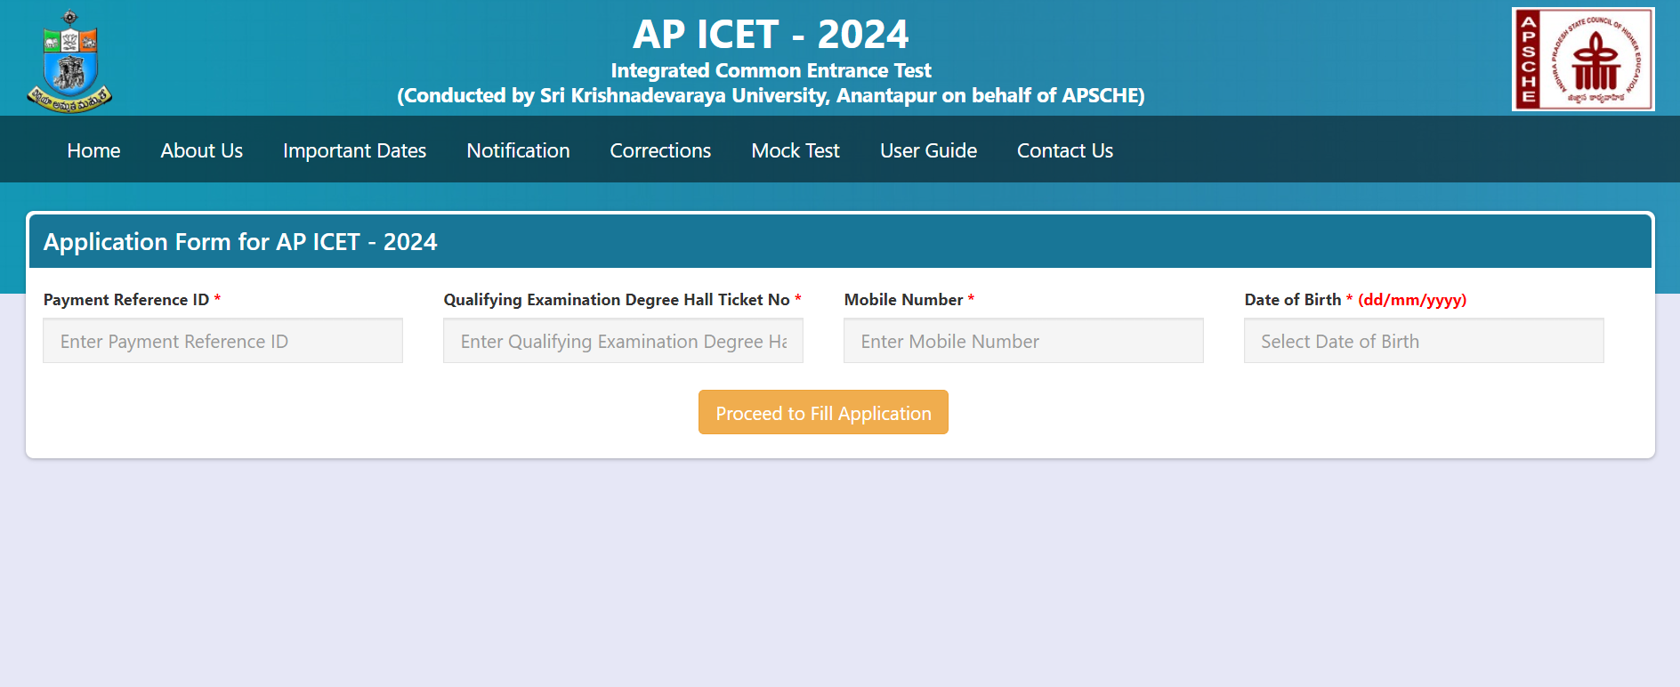Select the Mobile Number input box
The width and height of the screenshot is (1680, 687).
1023,341
